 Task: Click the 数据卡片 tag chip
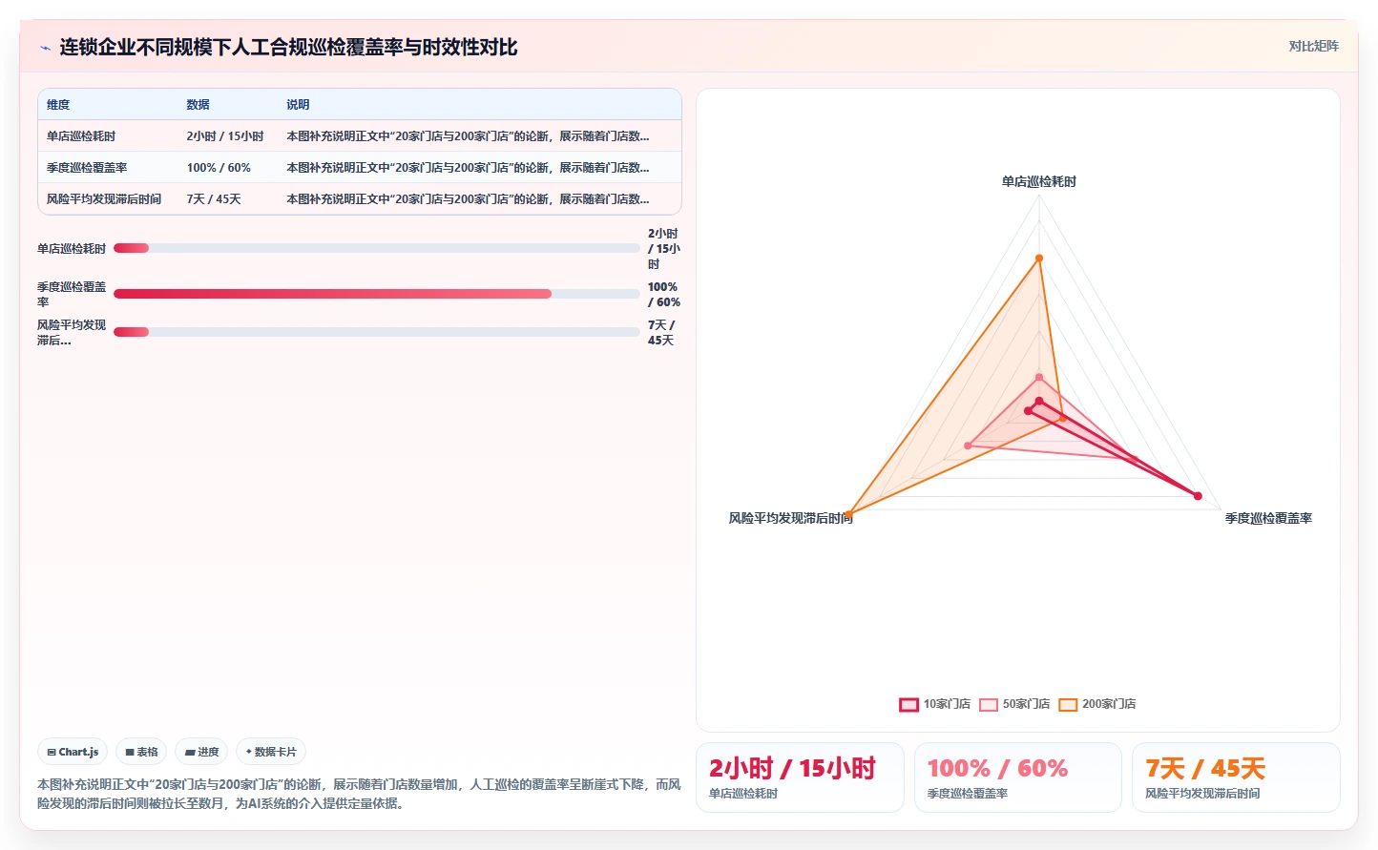point(271,752)
